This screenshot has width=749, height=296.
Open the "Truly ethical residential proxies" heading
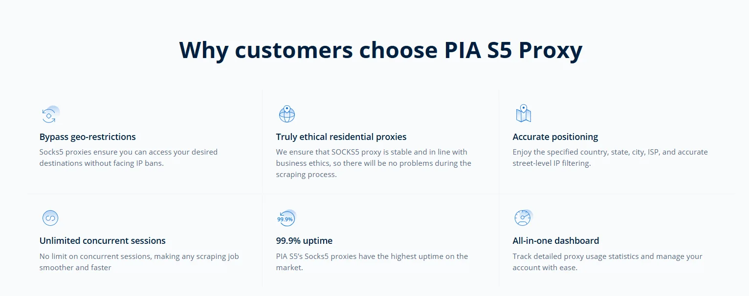click(341, 137)
